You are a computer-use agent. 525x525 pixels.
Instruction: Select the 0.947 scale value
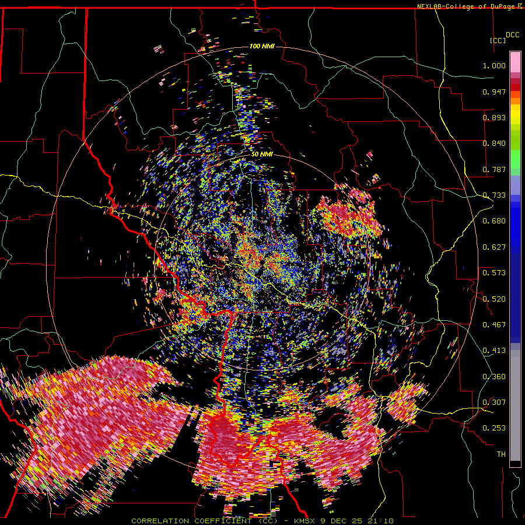[494, 92]
